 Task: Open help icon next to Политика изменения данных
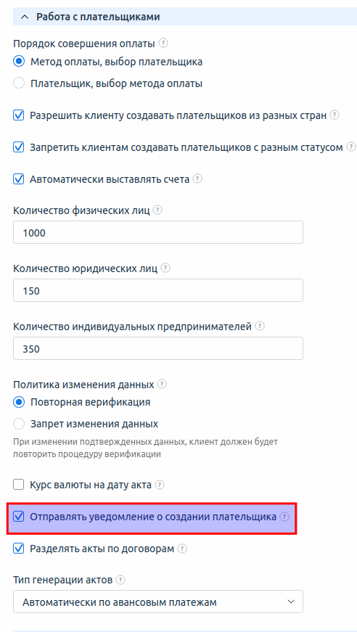tap(162, 384)
